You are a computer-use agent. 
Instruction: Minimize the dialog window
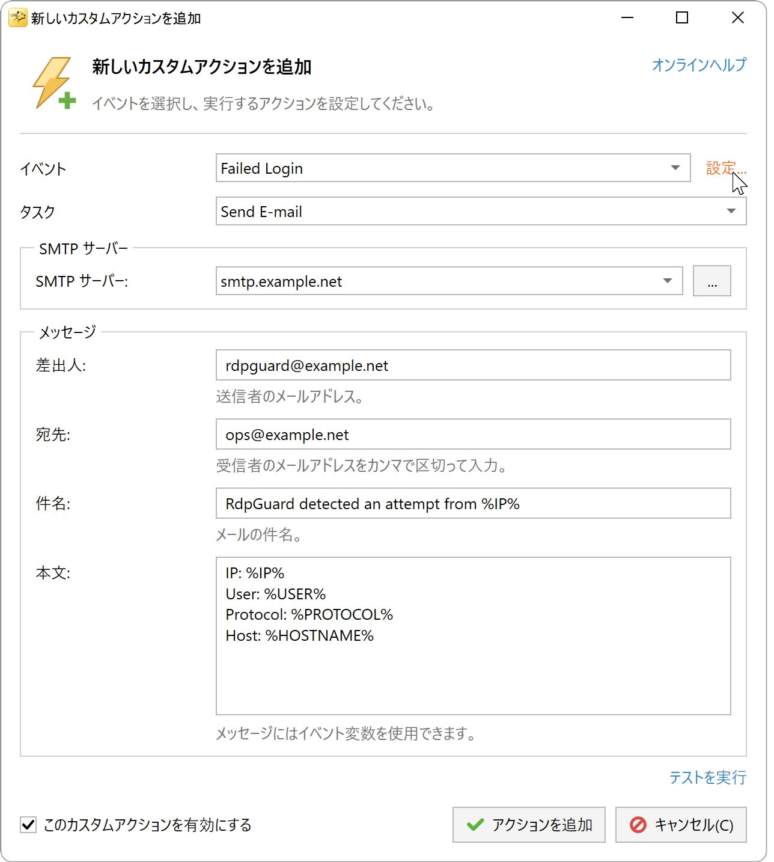click(x=627, y=18)
